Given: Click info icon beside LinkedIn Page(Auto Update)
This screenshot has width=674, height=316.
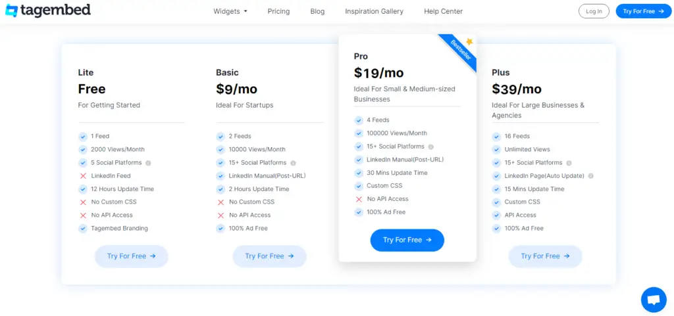Looking at the screenshot, I should [591, 176].
